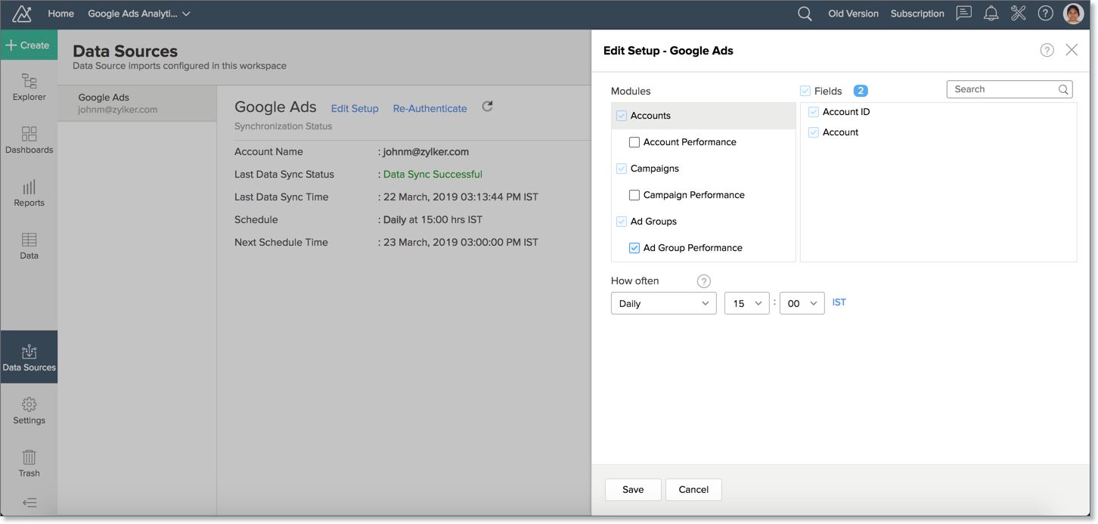This screenshot has height=524, width=1098.
Task: Click the johnm@zylker.com account name value
Action: [426, 152]
